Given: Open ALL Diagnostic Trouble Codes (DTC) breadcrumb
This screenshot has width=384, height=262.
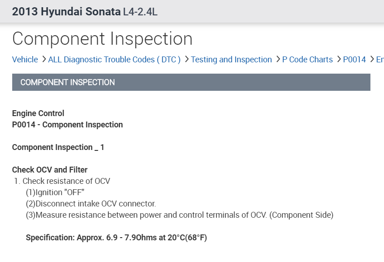Looking at the screenshot, I should click(x=114, y=60).
